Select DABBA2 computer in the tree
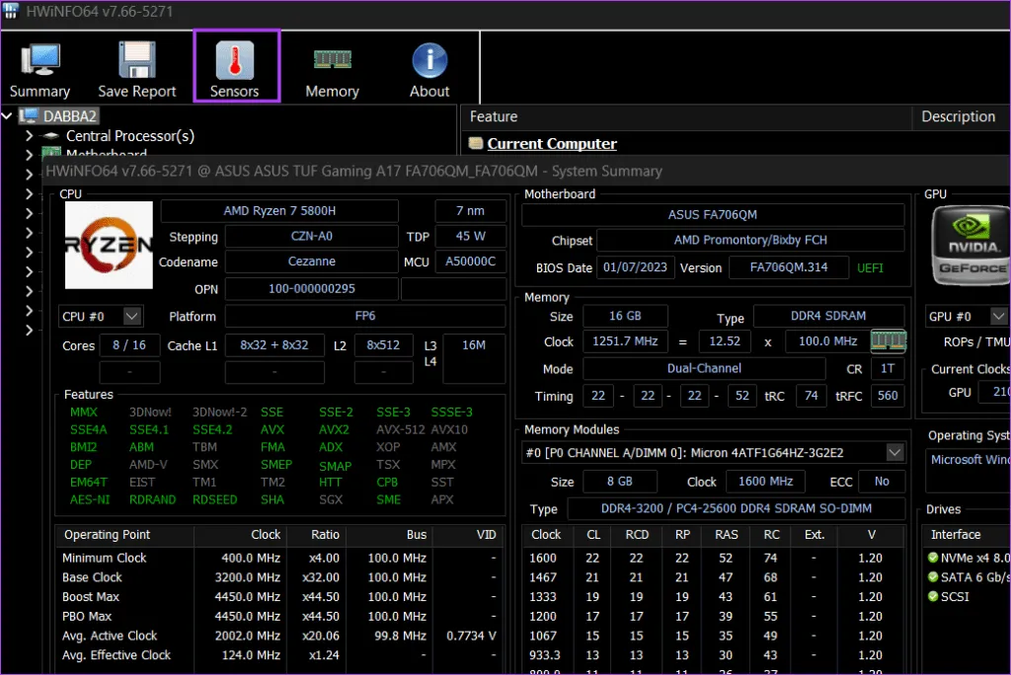1011x675 pixels. (69, 116)
